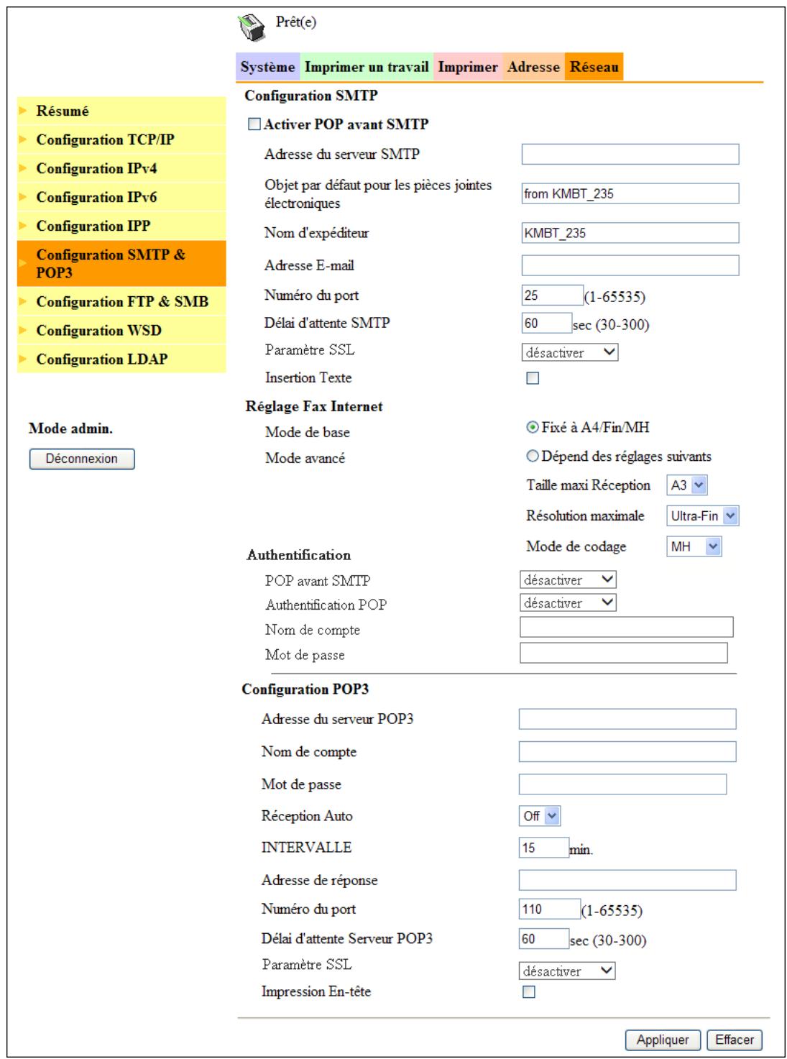Select Configuration SMTP & POP3 menu item
The image size is (787, 1059).
click(x=121, y=263)
